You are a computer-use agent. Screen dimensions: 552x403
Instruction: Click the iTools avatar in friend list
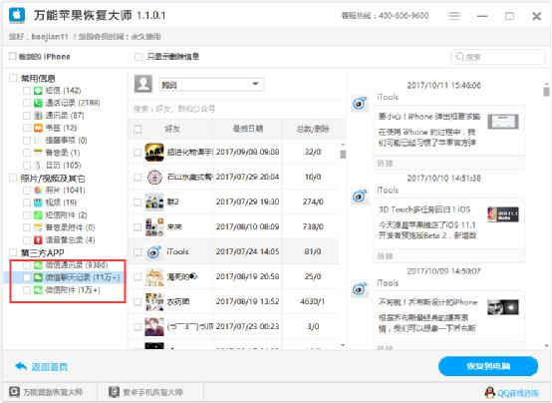click(154, 251)
